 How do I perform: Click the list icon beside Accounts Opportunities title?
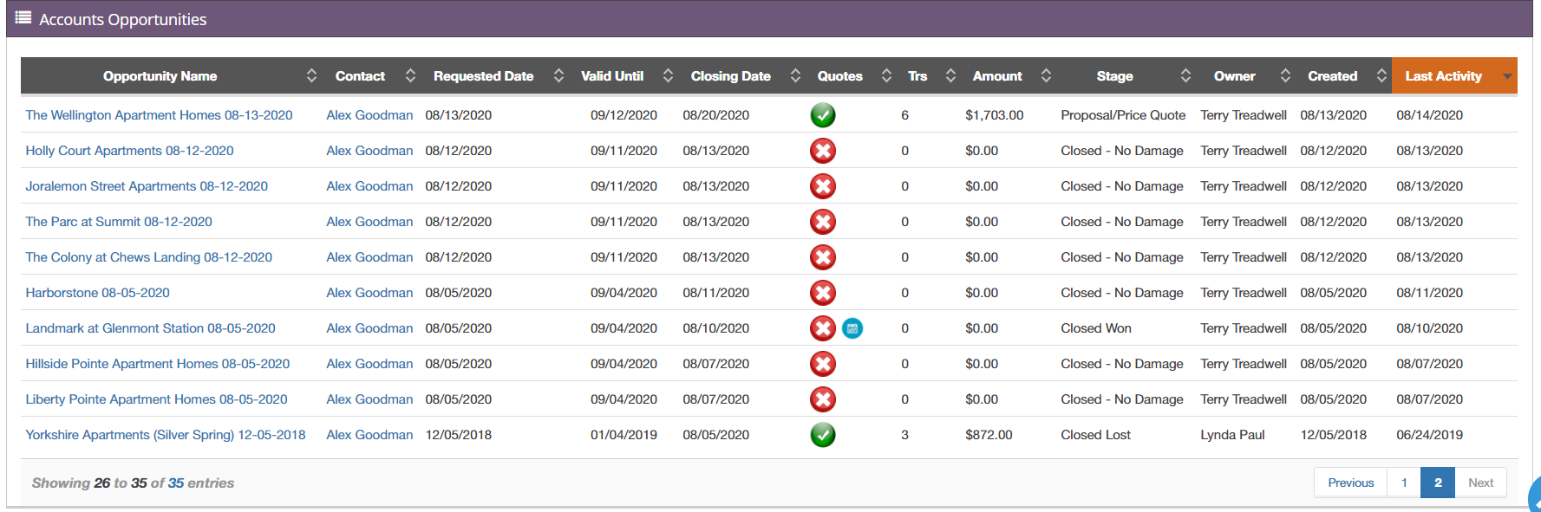coord(23,17)
